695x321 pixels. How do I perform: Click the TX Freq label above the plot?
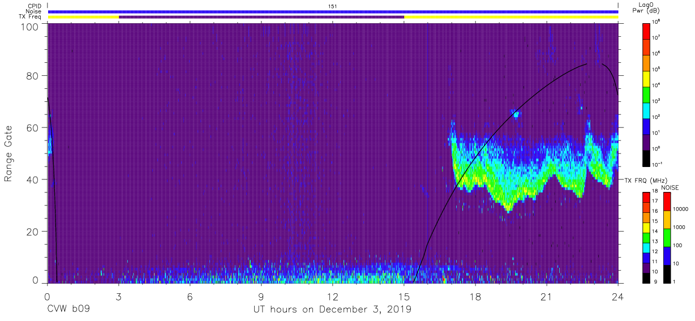coord(31,16)
